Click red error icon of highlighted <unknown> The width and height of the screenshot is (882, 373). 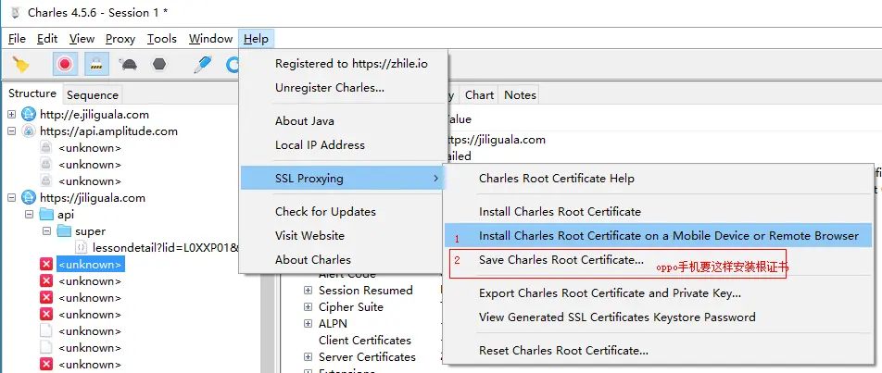46,265
